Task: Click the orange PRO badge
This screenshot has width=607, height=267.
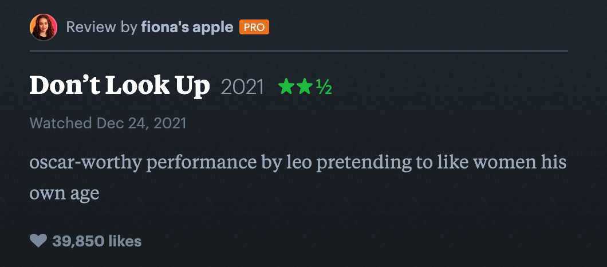Action: [x=254, y=27]
